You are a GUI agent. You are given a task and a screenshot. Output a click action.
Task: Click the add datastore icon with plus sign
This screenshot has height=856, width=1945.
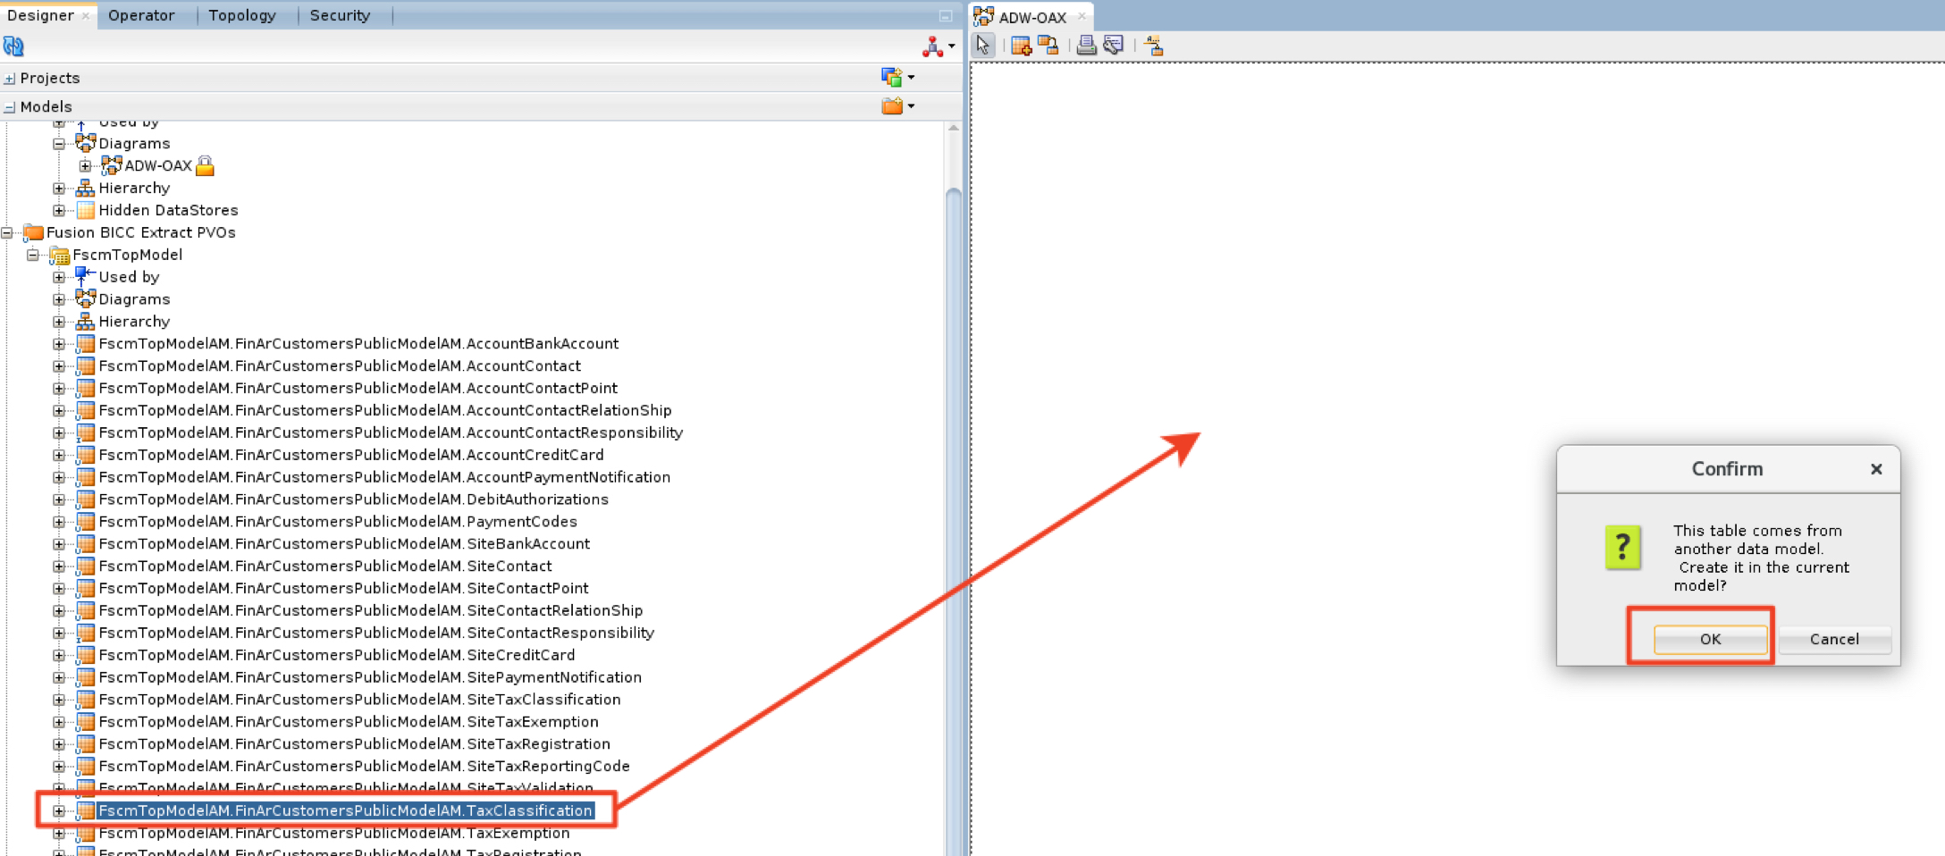click(1021, 46)
